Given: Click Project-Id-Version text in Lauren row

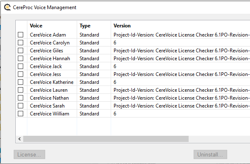Looking at the screenshot, I should [x=182, y=90].
